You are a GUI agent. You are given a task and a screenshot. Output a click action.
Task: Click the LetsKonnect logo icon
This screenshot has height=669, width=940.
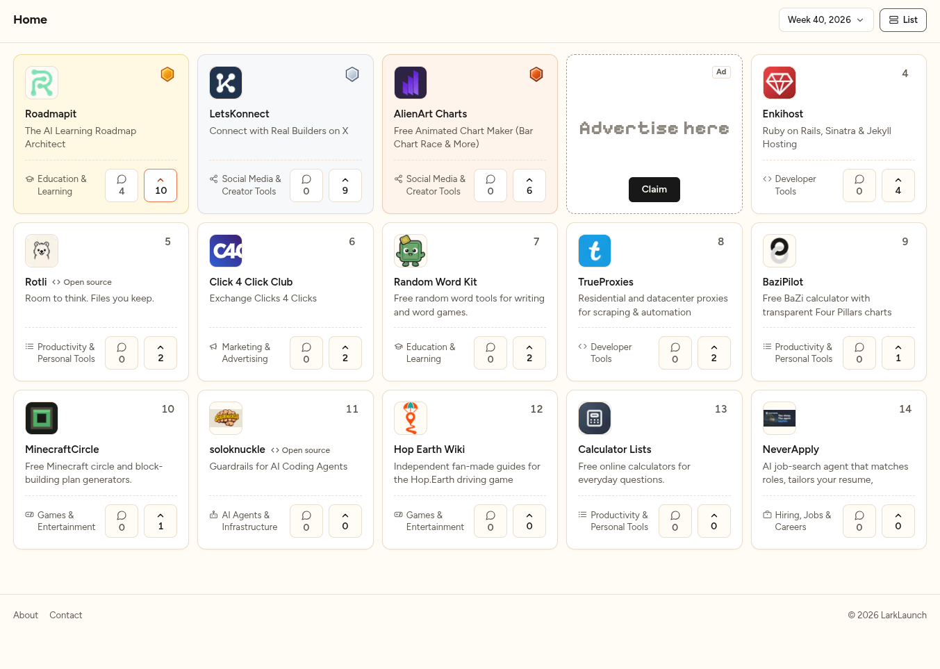(226, 83)
